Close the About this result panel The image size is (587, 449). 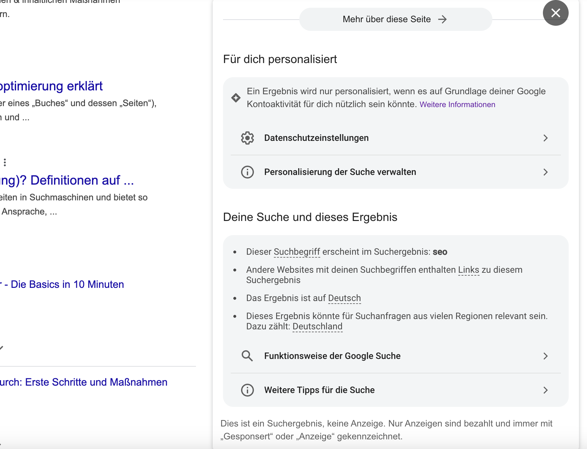(556, 13)
